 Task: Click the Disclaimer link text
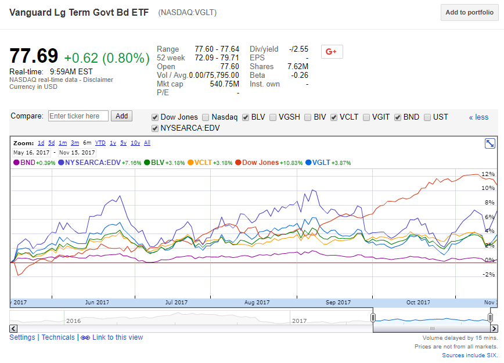coord(98,80)
